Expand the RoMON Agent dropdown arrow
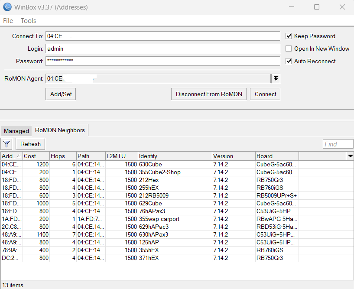This screenshot has height=289, width=354. point(276,78)
